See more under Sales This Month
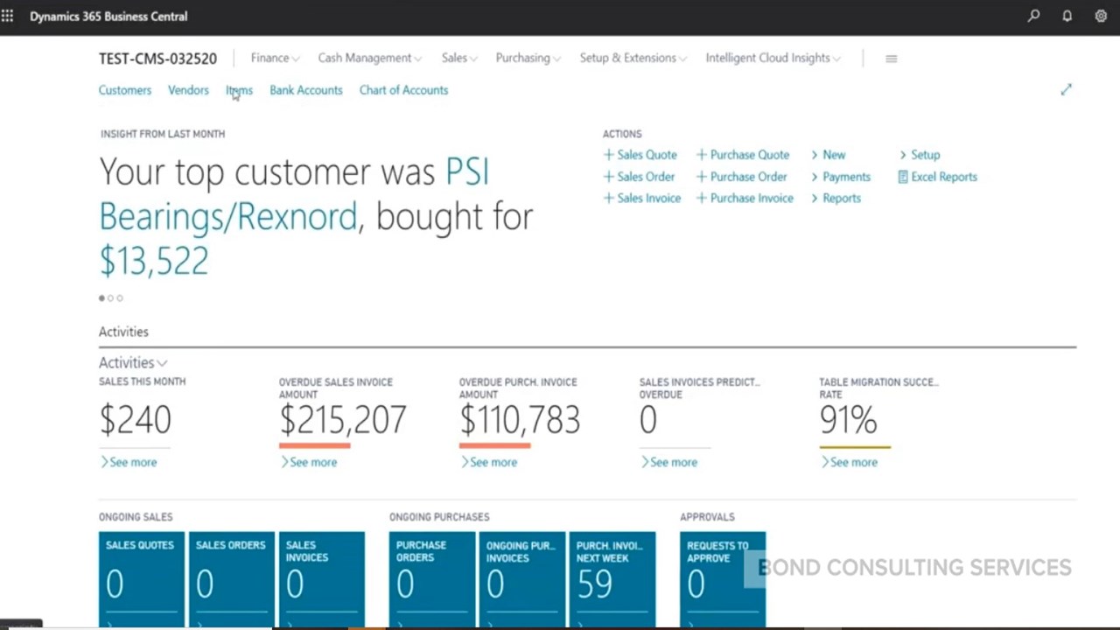The height and width of the screenshot is (630, 1120). click(129, 462)
